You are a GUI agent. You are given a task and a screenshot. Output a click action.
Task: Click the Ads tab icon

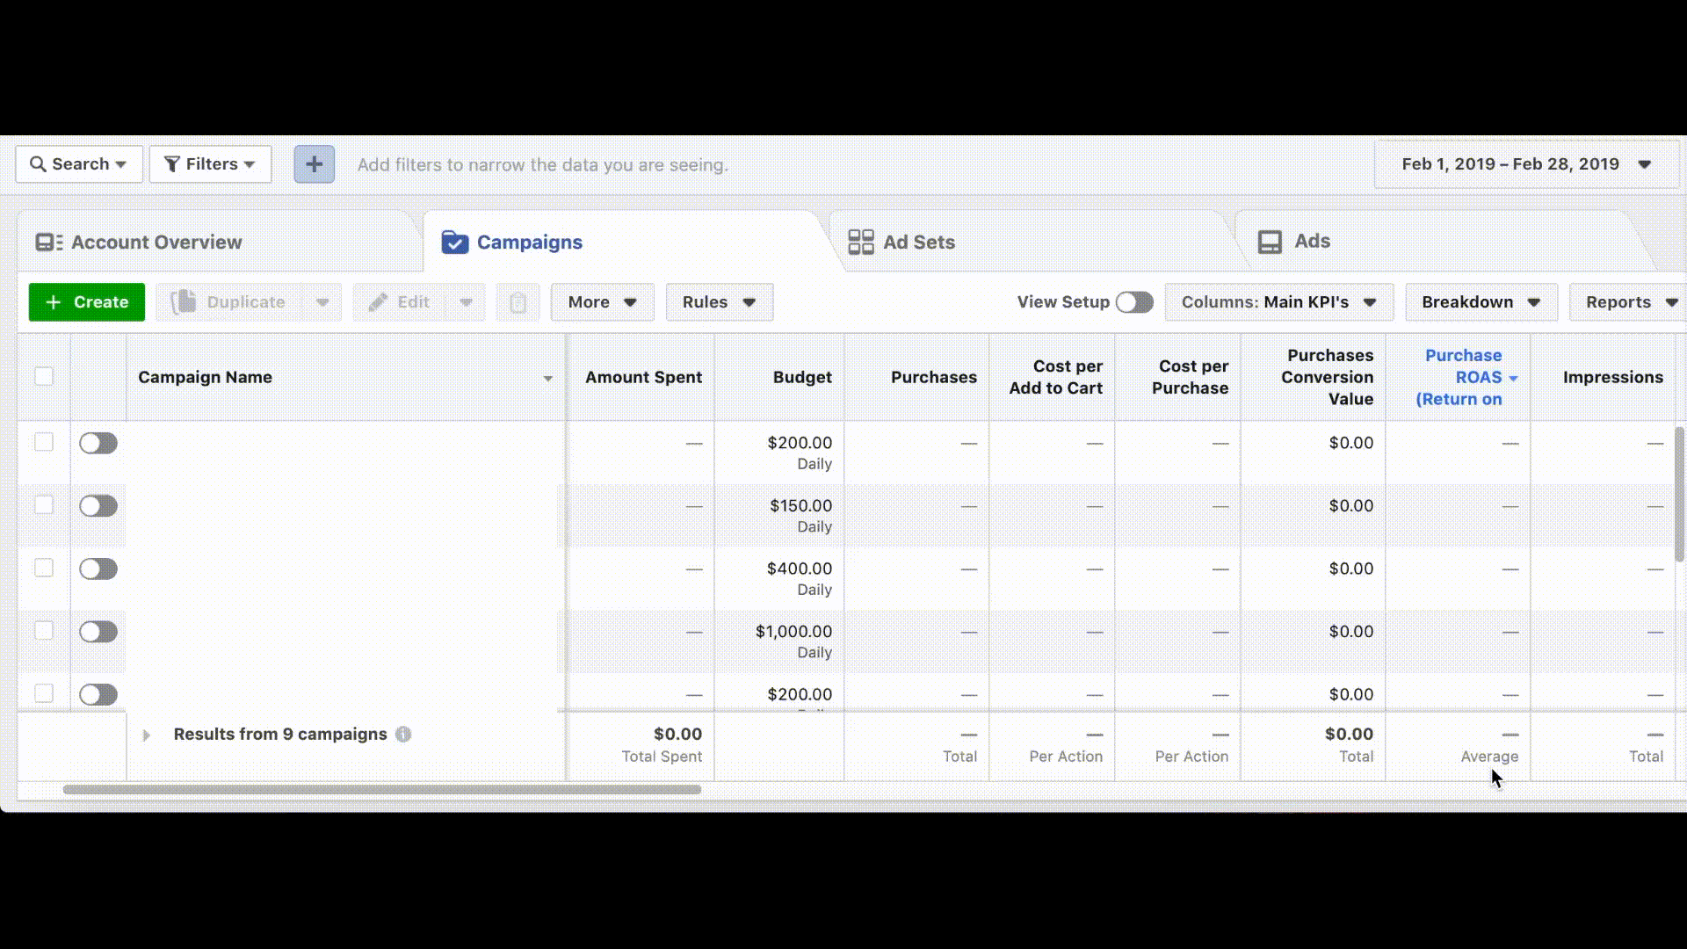(x=1270, y=242)
